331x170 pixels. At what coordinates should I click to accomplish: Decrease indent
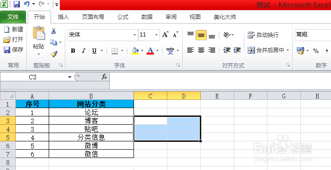[227, 50]
